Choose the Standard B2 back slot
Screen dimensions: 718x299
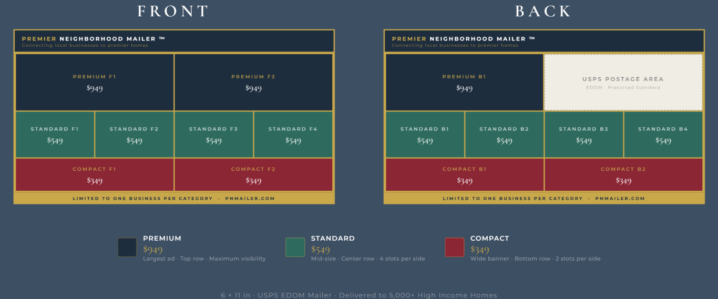click(504, 135)
